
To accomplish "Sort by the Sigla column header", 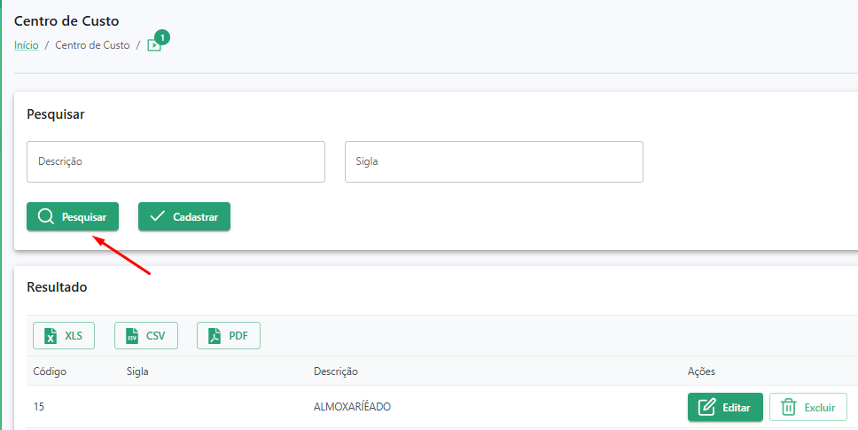I will pyautogui.click(x=137, y=371).
